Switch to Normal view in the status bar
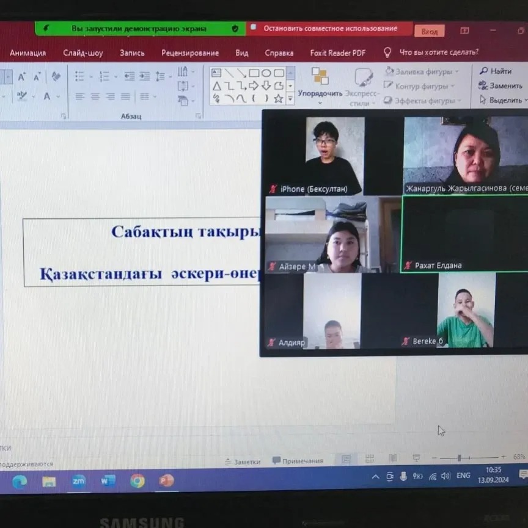The width and height of the screenshot is (528, 528). coord(346,458)
